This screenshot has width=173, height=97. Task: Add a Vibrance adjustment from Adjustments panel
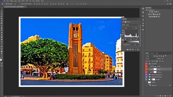click(x=159, y=12)
